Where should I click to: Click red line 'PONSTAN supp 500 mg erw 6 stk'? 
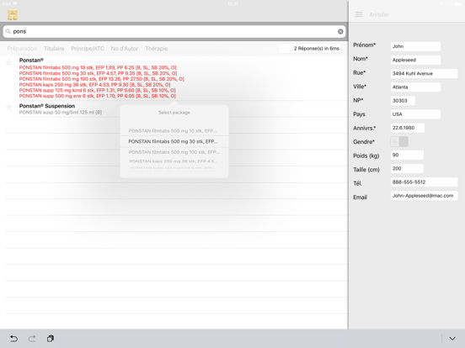coord(98,96)
